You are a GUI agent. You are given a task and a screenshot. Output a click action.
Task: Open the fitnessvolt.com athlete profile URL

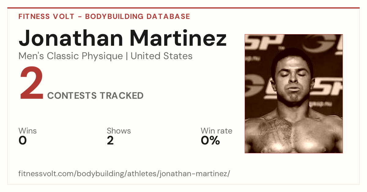(124, 174)
